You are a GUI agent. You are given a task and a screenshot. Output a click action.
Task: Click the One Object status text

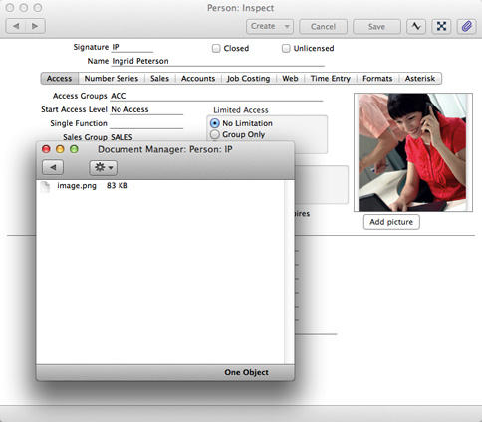[246, 372]
